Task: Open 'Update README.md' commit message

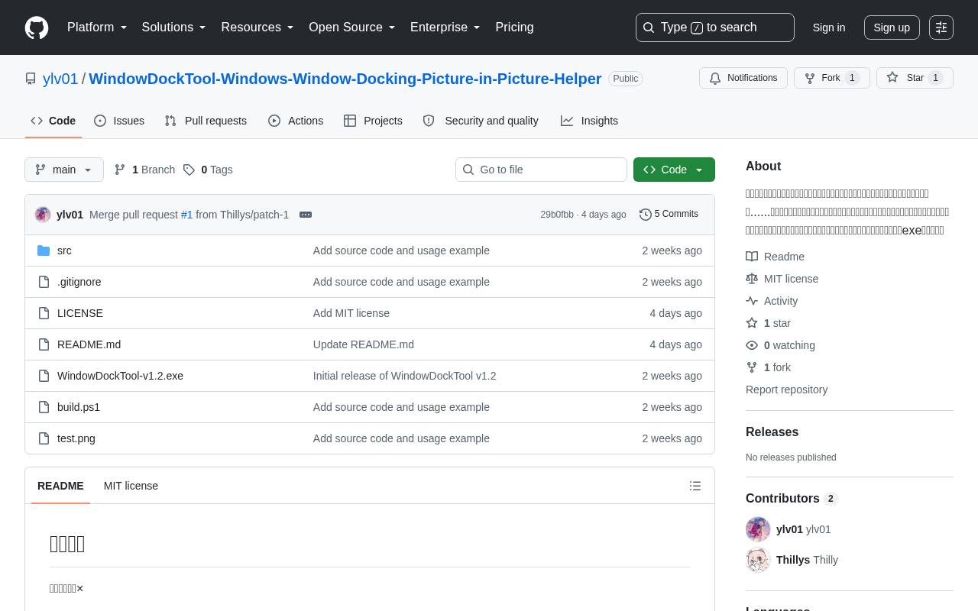Action: [x=364, y=344]
